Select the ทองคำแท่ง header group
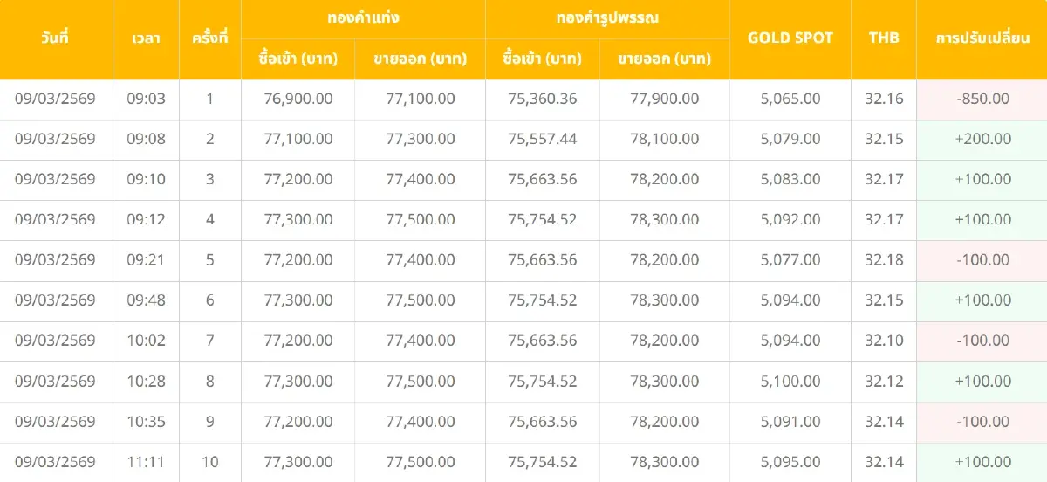Screen dimensions: 1047x482 coord(362,18)
